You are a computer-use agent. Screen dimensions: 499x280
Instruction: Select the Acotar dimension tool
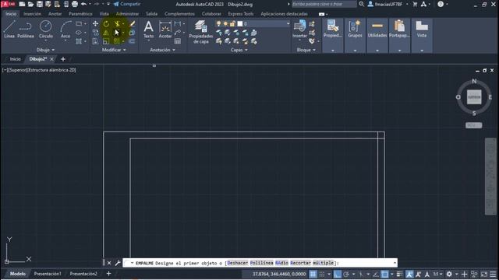point(165,30)
